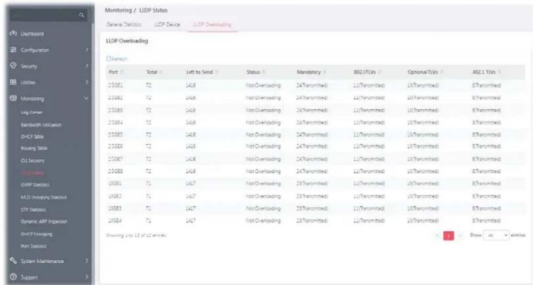
Task: Open DHCP Table under Monitoring
Action: (x=32, y=137)
